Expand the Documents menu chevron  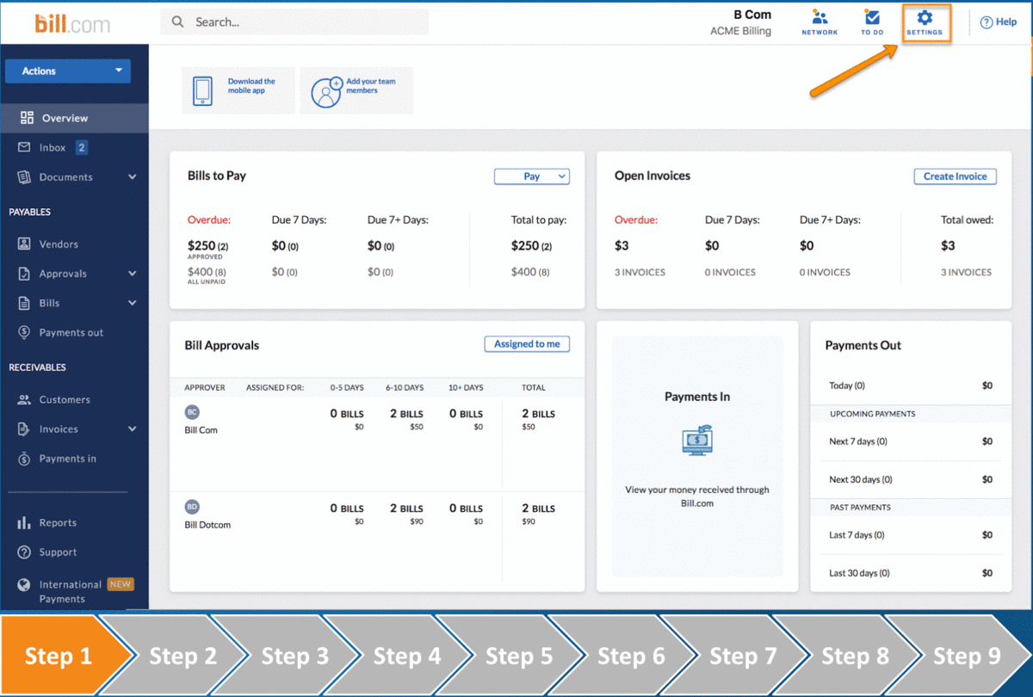(x=133, y=176)
